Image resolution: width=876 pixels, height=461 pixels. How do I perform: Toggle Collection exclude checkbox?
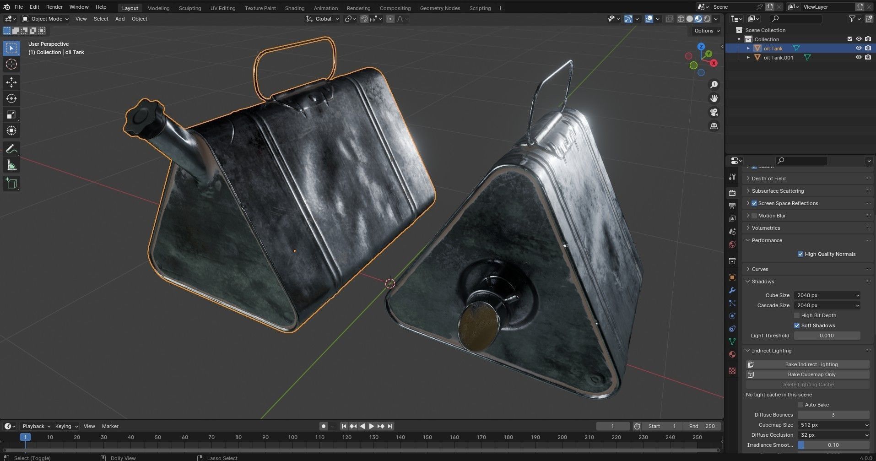(850, 39)
